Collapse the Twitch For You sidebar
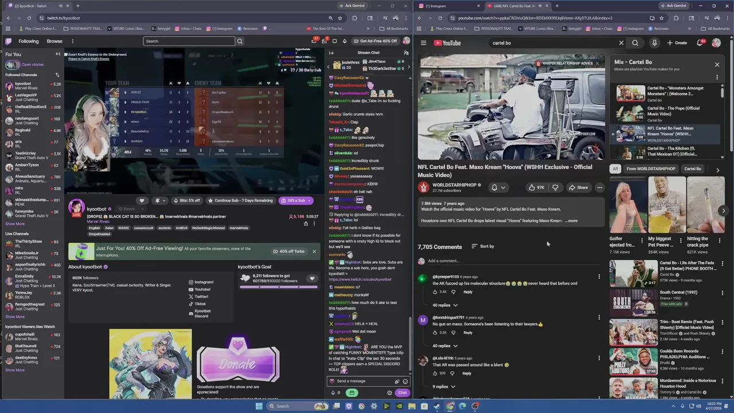 tap(57, 54)
